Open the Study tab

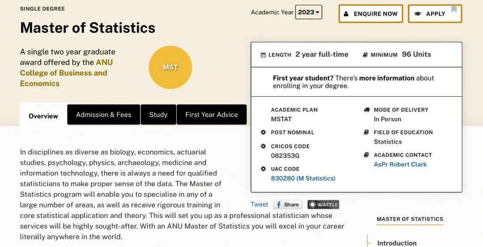coord(158,115)
